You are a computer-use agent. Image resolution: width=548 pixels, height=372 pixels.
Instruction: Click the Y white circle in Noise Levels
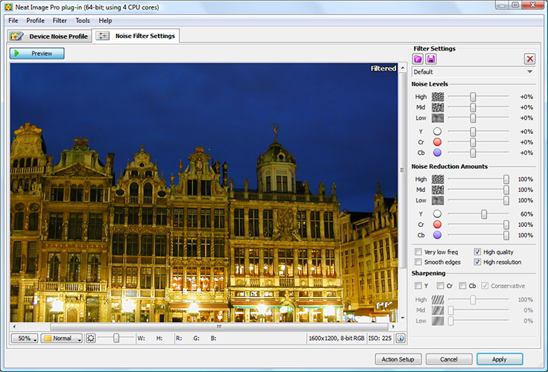437,132
